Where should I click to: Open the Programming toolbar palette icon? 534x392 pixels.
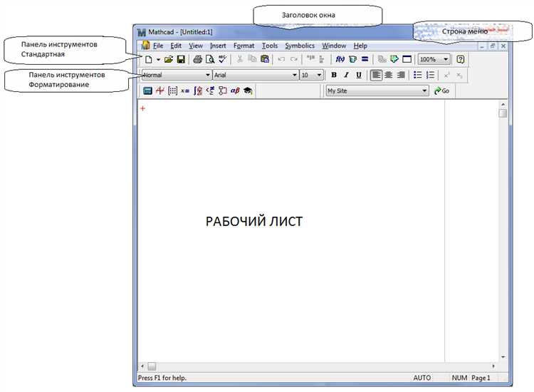(223, 91)
